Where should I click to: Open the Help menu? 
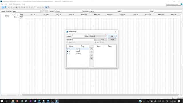pyautogui.click(x=23, y=4)
